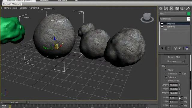Remove modifier from stack trash icon
The width and height of the screenshot is (192, 108).
pos(180,48)
